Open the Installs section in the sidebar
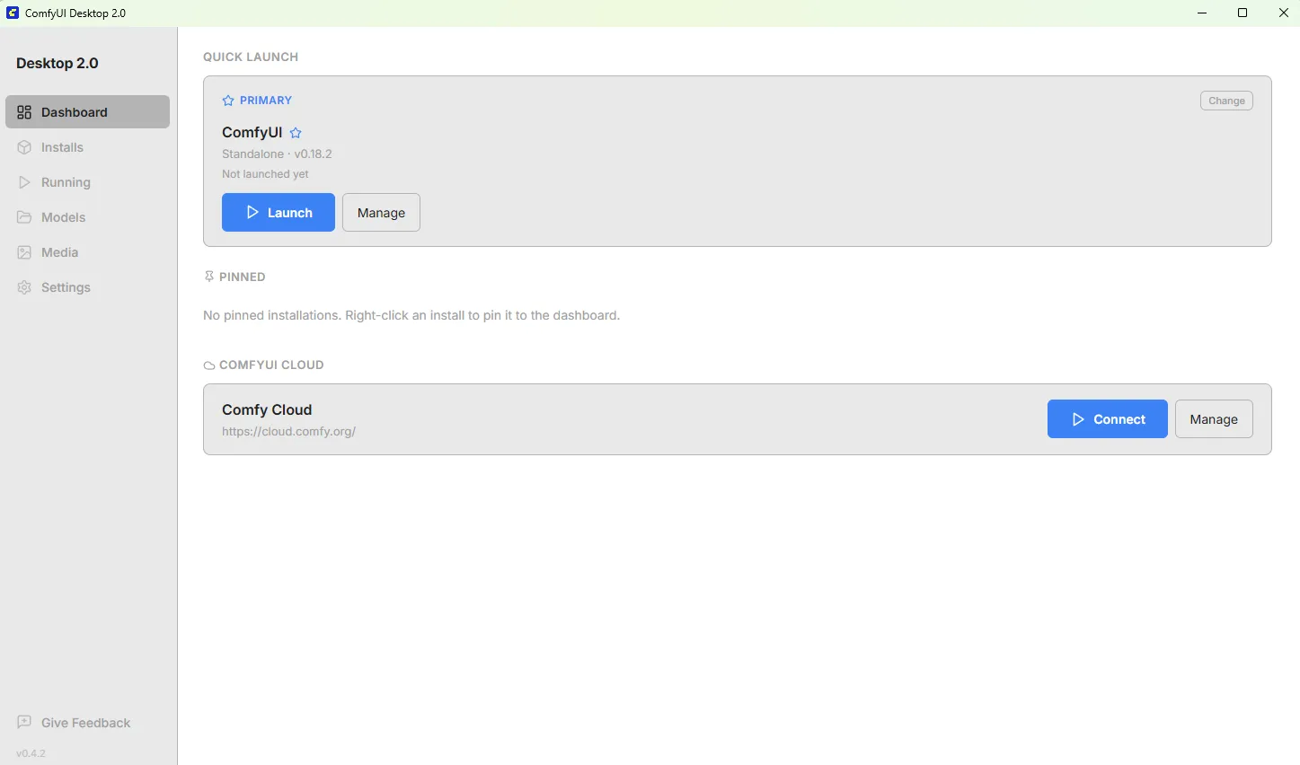The height and width of the screenshot is (765, 1300). (x=62, y=147)
